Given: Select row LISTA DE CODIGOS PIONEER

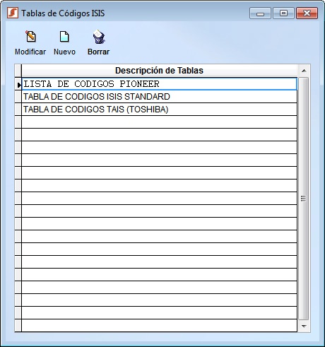Looking at the screenshot, I should coord(159,84).
